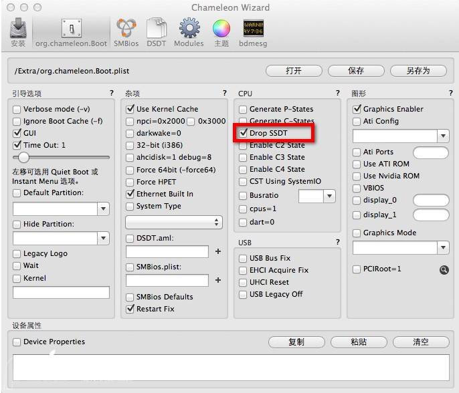Click the 引导选项 help question mark
The height and width of the screenshot is (393, 459).
[112, 94]
